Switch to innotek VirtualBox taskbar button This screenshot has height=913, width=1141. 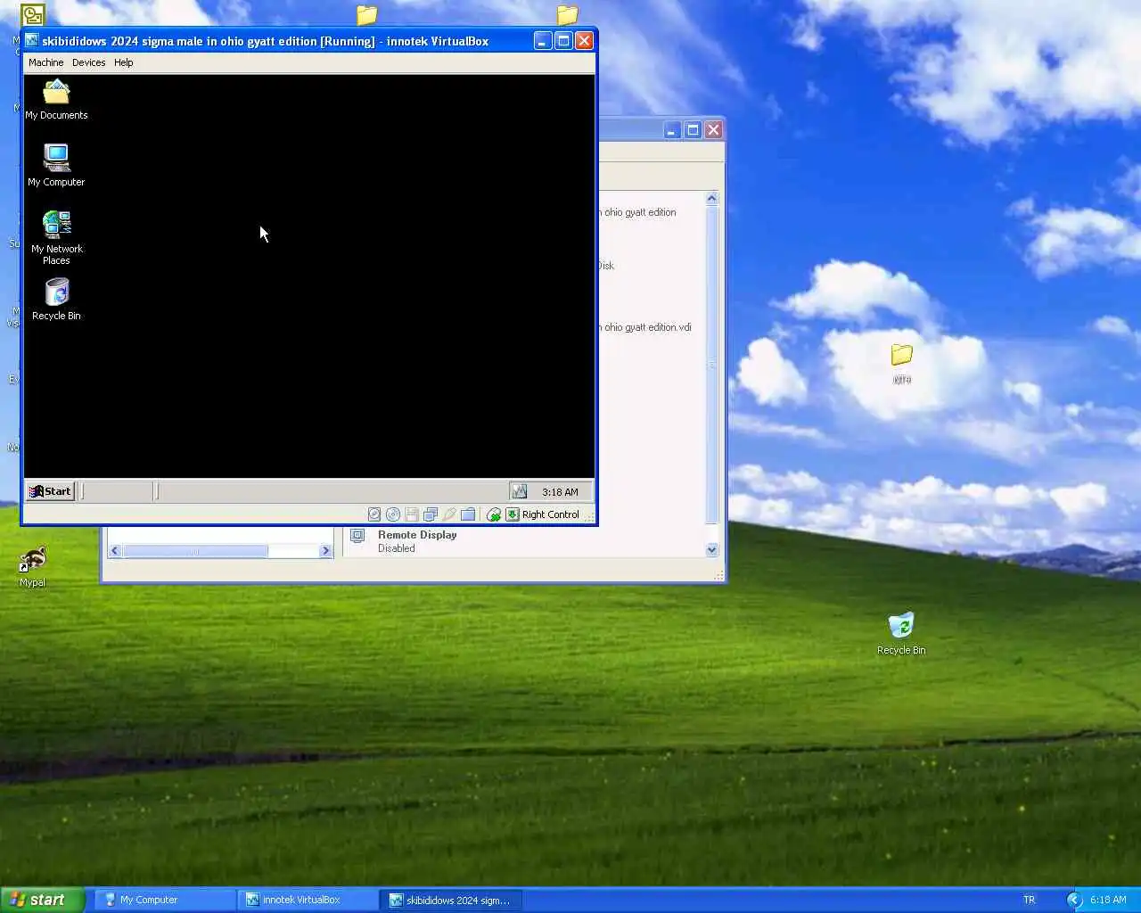click(307, 900)
